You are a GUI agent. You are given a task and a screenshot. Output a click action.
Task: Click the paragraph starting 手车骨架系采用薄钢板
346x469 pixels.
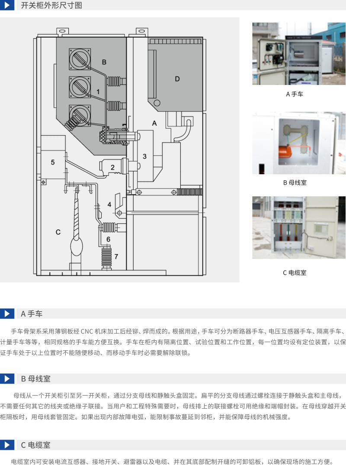coord(173,342)
